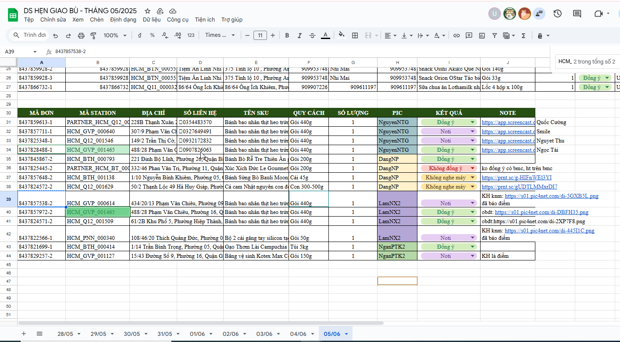Toggle bold formatting

coord(287,35)
